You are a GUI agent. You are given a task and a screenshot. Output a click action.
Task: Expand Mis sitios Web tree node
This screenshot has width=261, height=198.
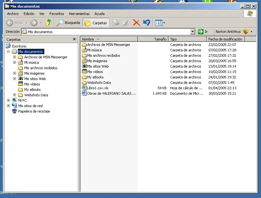click(14, 78)
